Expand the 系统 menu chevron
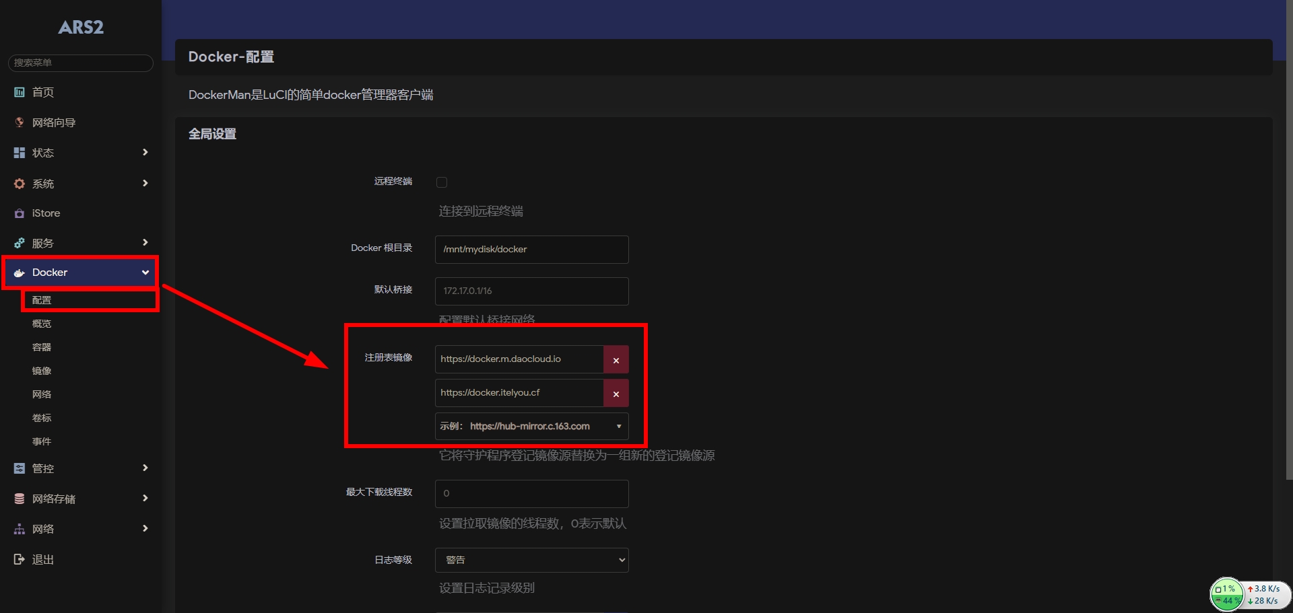1293x613 pixels. coord(145,183)
